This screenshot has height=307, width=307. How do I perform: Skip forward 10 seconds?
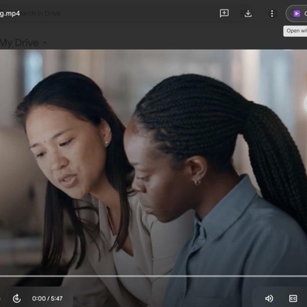point(17,298)
